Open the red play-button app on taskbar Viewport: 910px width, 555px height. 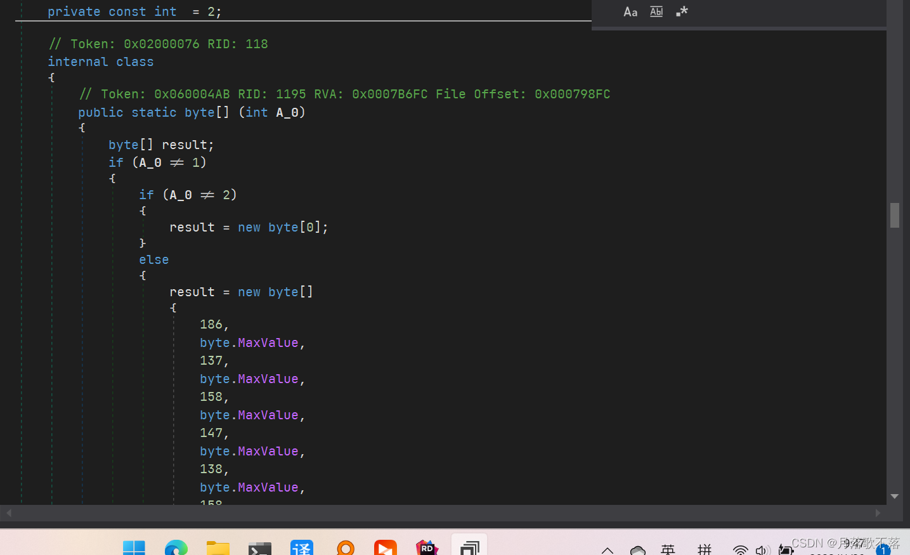386,549
